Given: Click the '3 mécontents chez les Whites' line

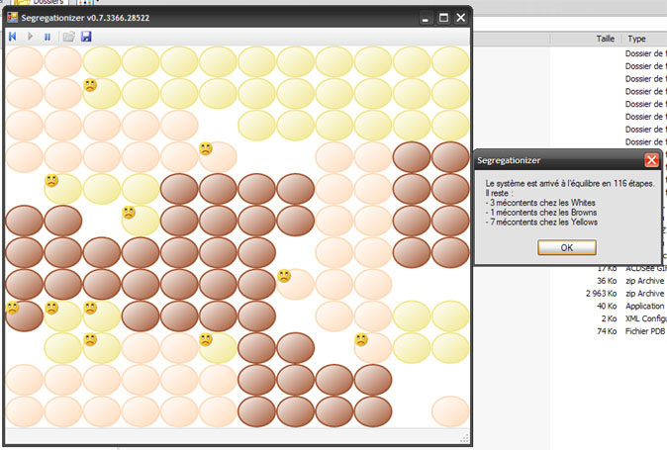Looking at the screenshot, I should point(540,203).
